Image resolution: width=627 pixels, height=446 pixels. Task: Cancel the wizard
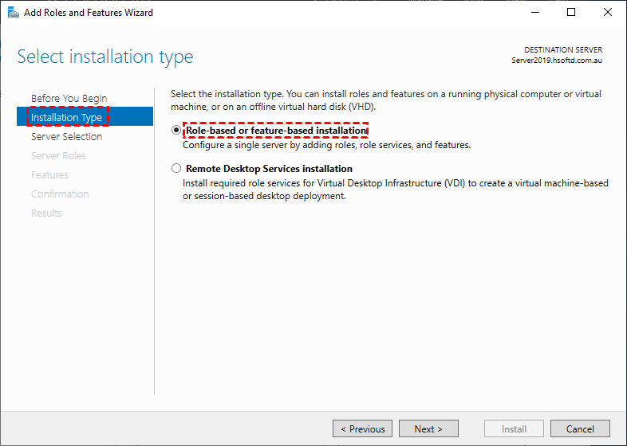point(580,428)
